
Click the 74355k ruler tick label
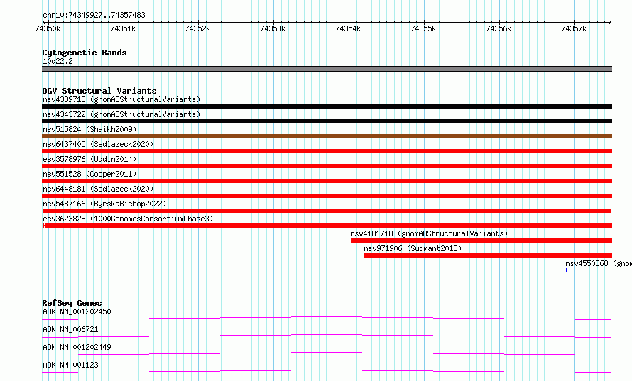[x=423, y=28]
